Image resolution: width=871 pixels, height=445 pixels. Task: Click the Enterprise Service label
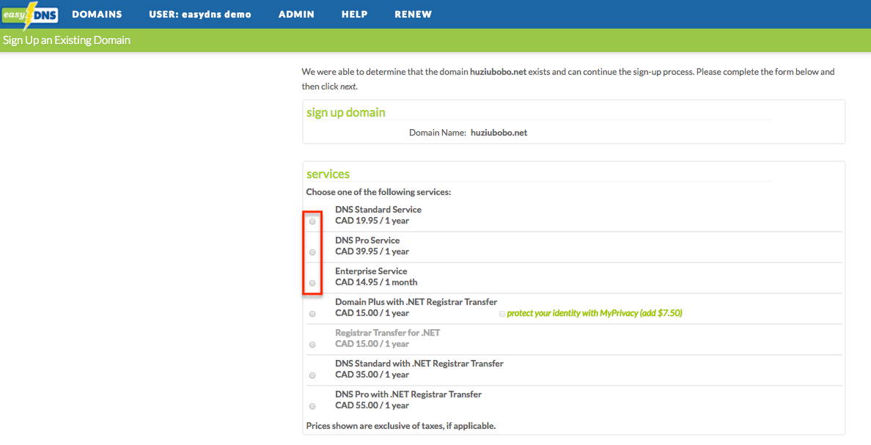(371, 271)
